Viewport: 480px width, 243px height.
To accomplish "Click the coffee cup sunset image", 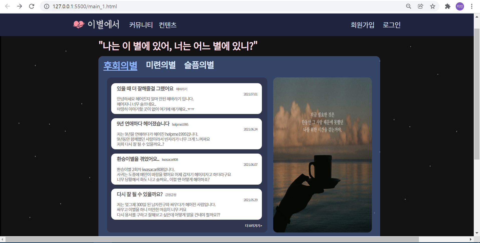I will pyautogui.click(x=322, y=154).
